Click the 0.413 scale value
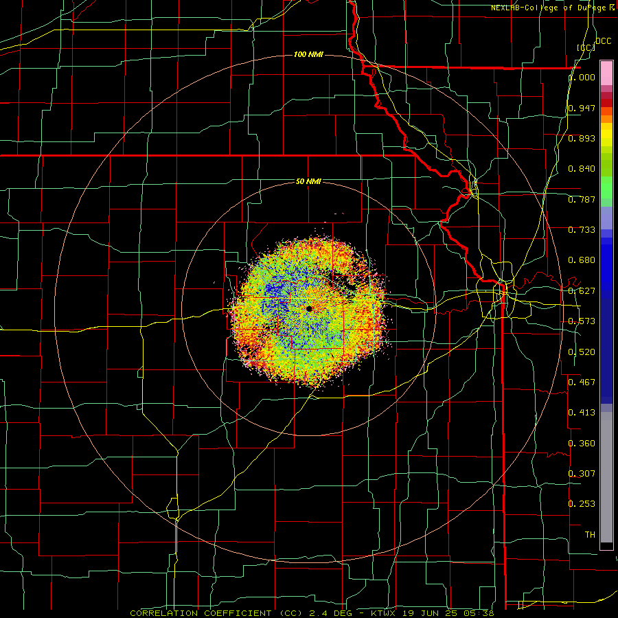Screen dimensions: 618x618 (x=582, y=413)
